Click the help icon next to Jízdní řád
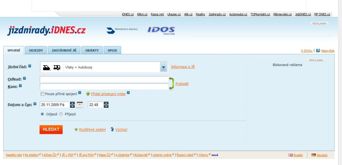342x165 pixels. point(30,66)
